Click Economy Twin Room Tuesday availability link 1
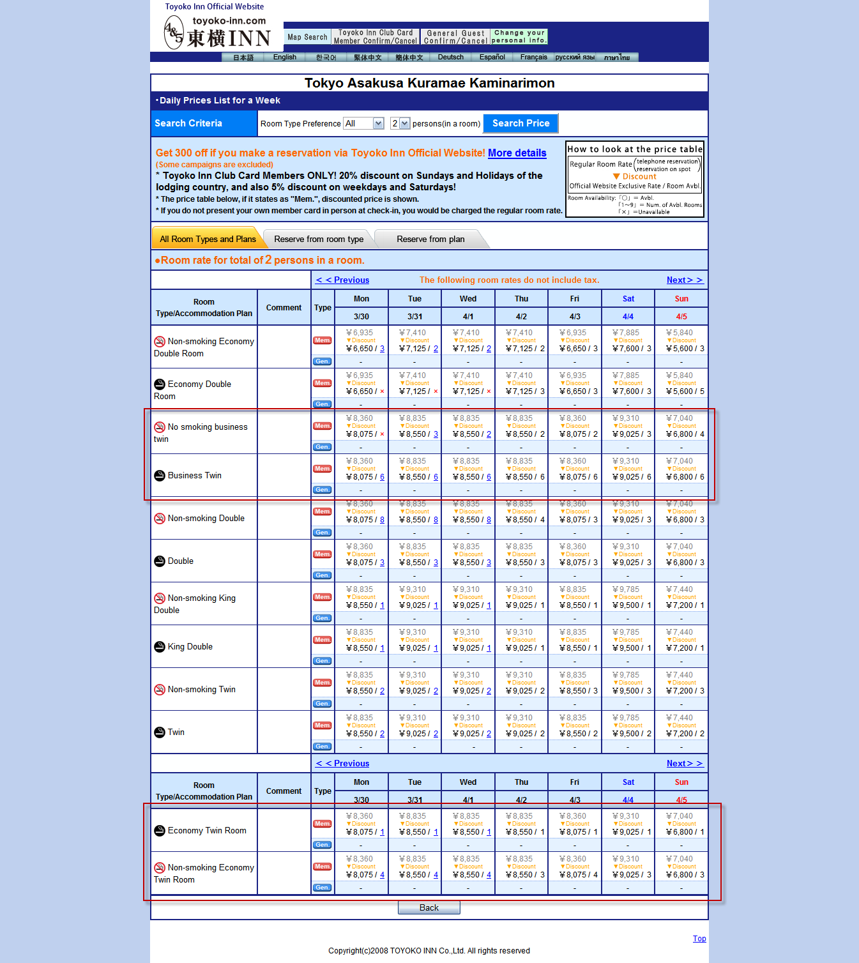The width and height of the screenshot is (859, 963). 436,832
